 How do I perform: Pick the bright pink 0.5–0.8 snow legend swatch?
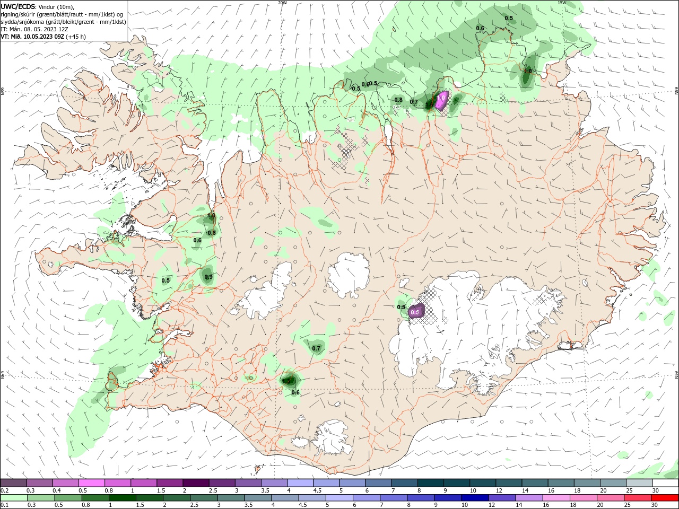(91, 483)
